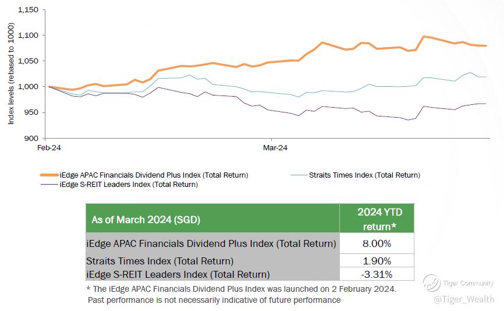Open the @Tiger_Wealth handle
The width and height of the screenshot is (504, 311).
click(x=464, y=299)
